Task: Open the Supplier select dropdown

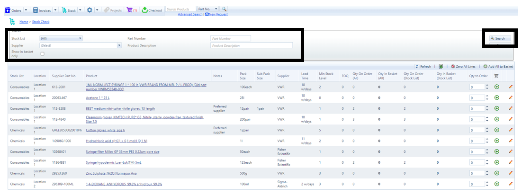Action: point(81,45)
